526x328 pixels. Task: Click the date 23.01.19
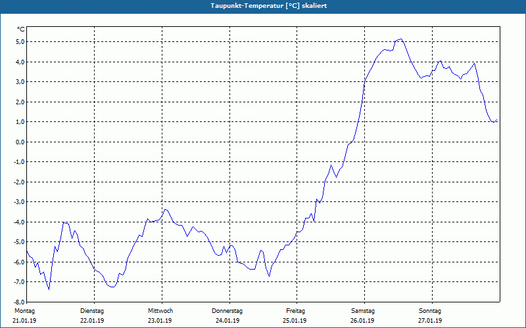click(160, 321)
